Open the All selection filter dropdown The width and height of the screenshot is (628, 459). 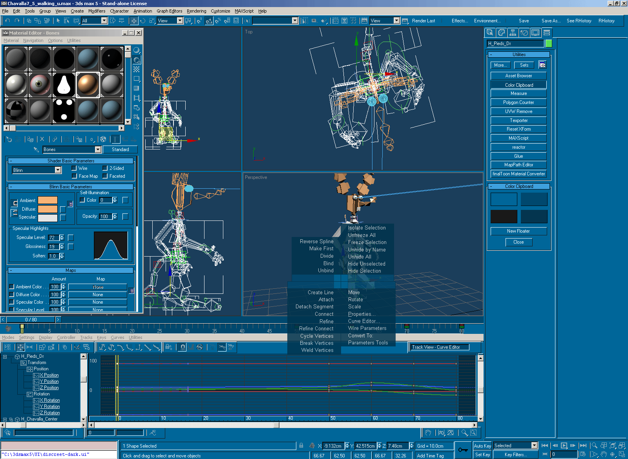(x=104, y=21)
